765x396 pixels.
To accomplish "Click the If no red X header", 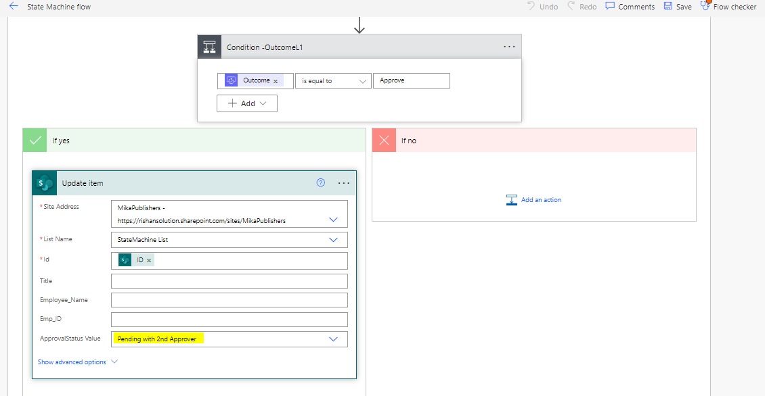I will 384,141.
